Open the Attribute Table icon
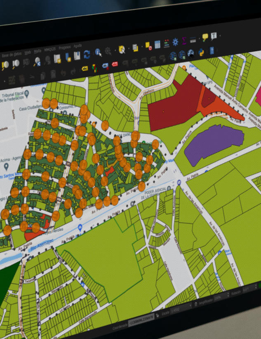This screenshot has width=261, height=339. click(158, 45)
